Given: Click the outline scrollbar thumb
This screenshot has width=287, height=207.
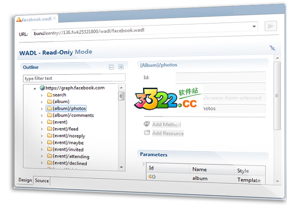Looking at the screenshot, I should (121, 96).
